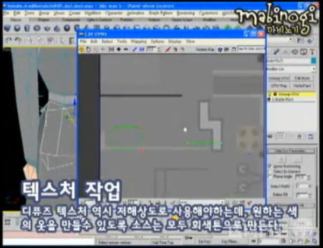The width and height of the screenshot is (323, 248).
Task: Click the Rotate tool in Edit UVWs toolbar
Action: coord(89,49)
